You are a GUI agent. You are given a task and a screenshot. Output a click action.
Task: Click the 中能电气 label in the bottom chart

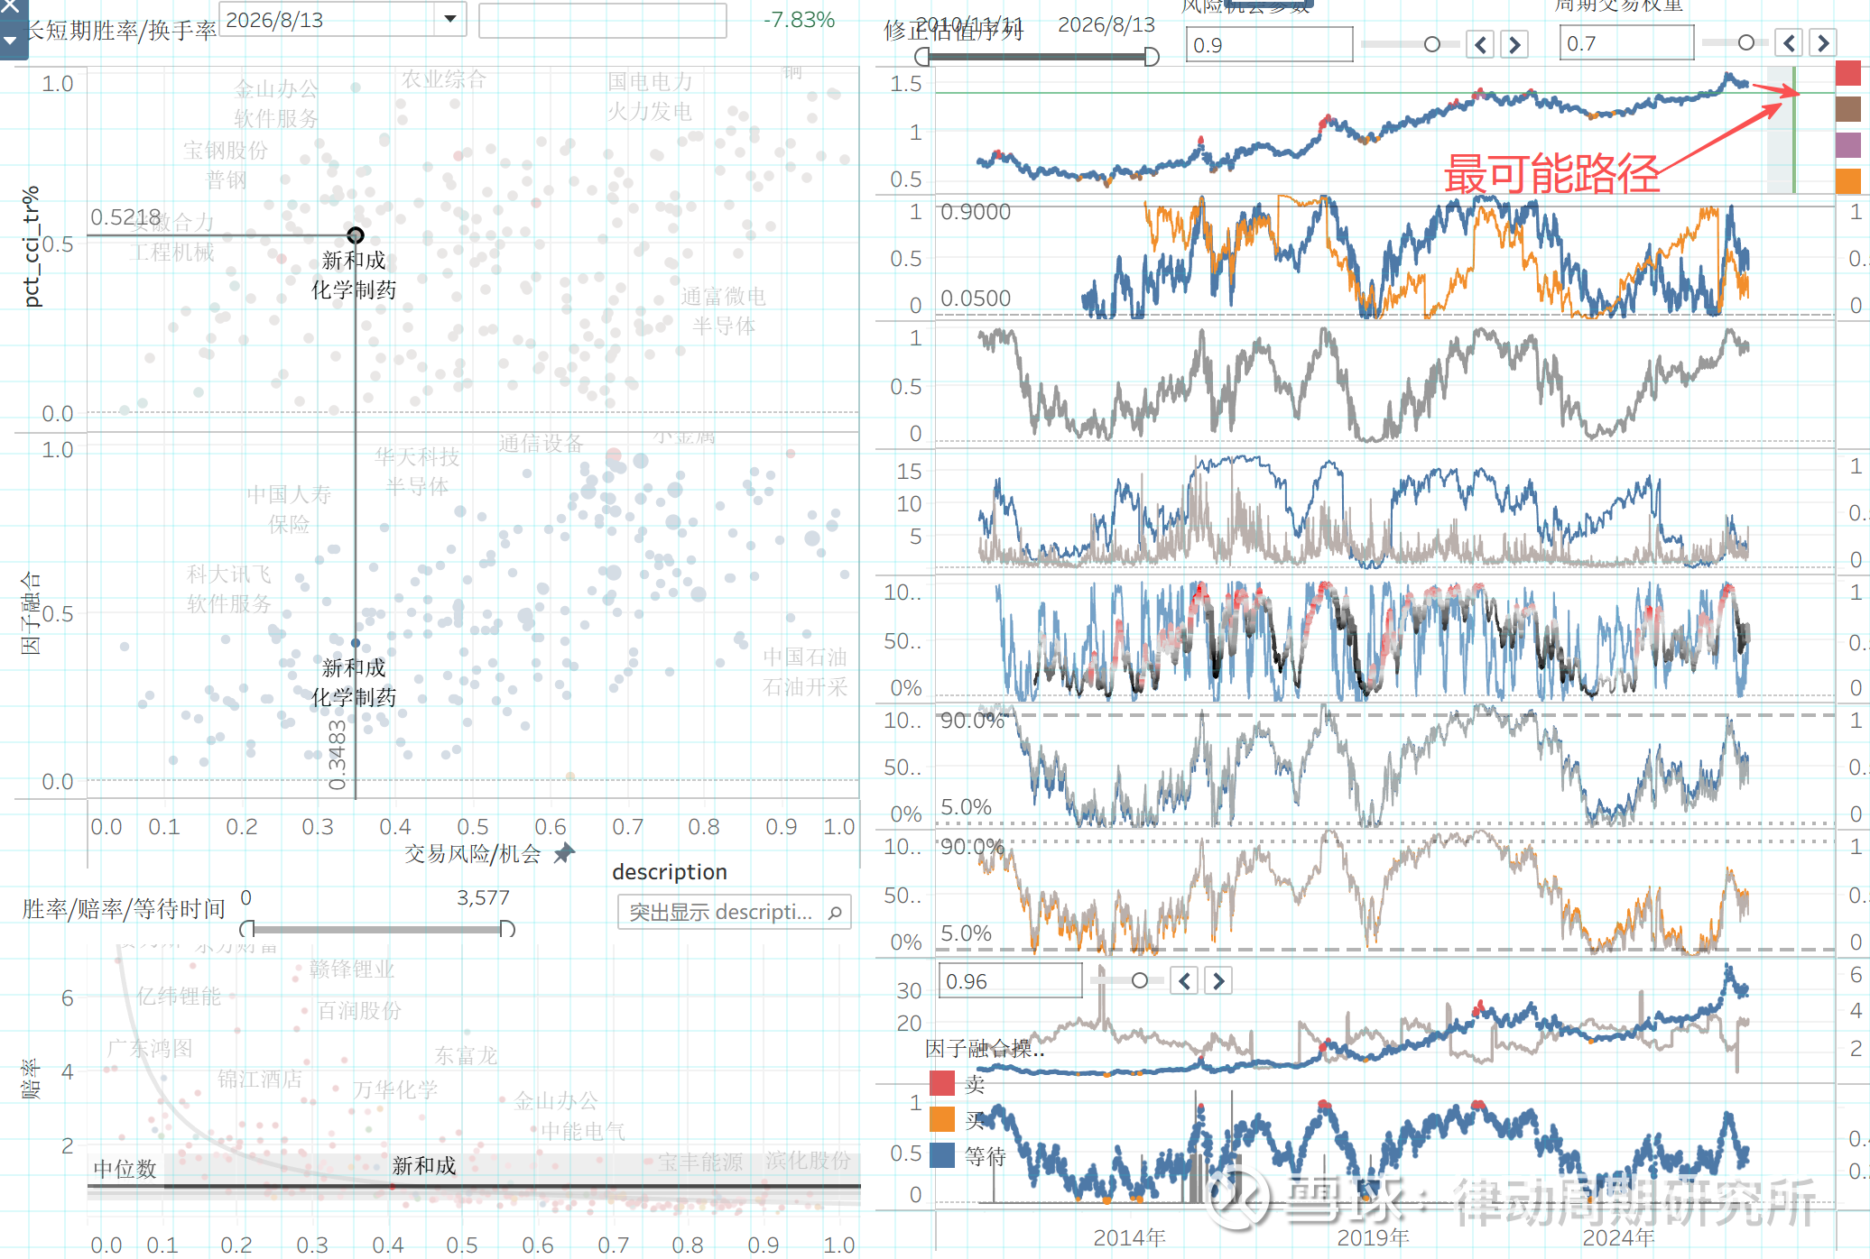point(583,1132)
